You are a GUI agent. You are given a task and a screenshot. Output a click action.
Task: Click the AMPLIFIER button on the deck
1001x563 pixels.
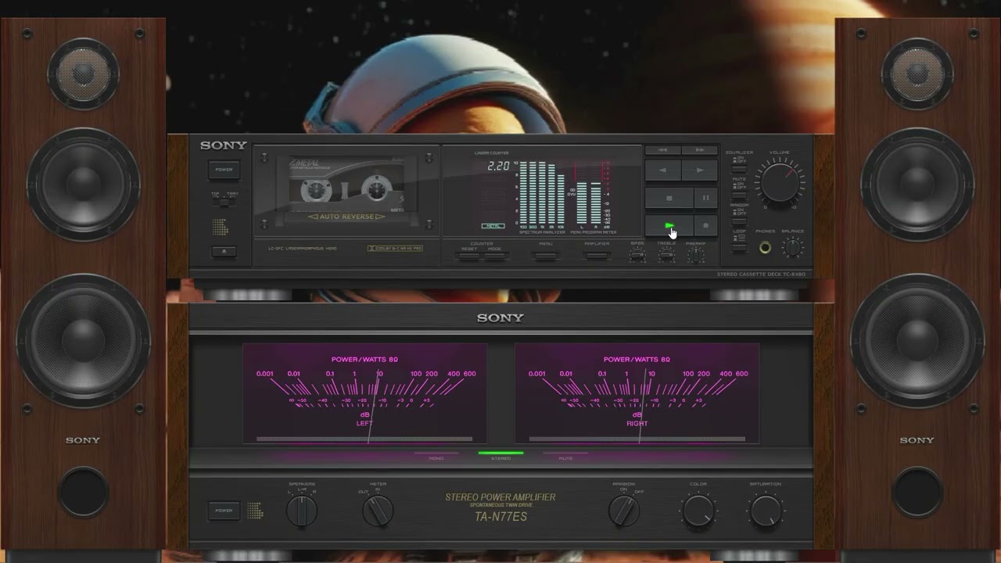click(597, 256)
